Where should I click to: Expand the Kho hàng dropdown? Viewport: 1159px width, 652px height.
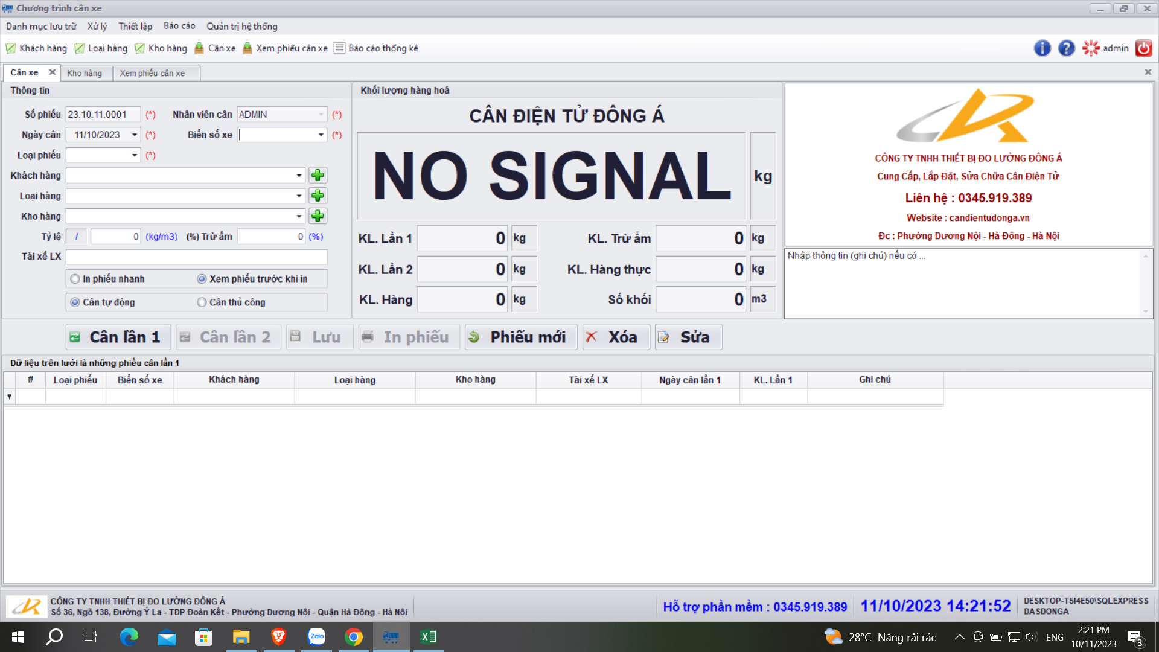[299, 216]
